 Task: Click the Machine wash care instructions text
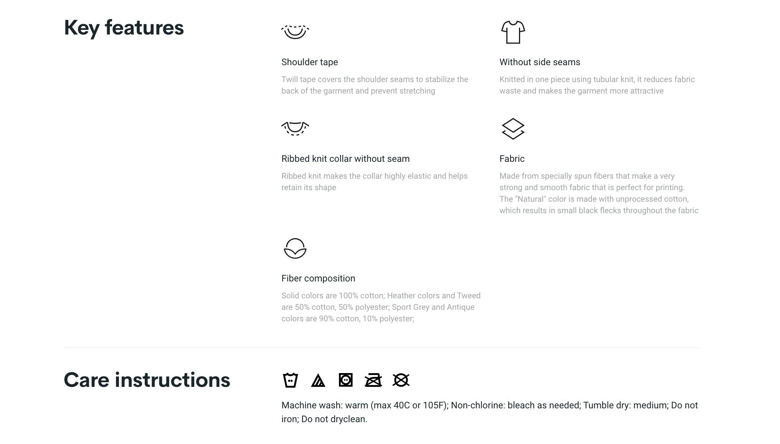coord(489,412)
